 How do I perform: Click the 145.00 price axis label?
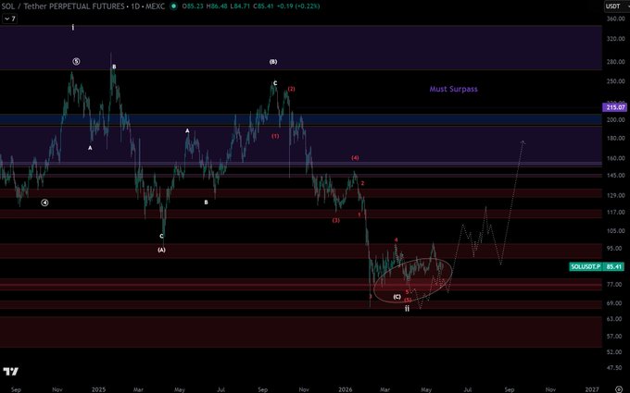[616, 176]
